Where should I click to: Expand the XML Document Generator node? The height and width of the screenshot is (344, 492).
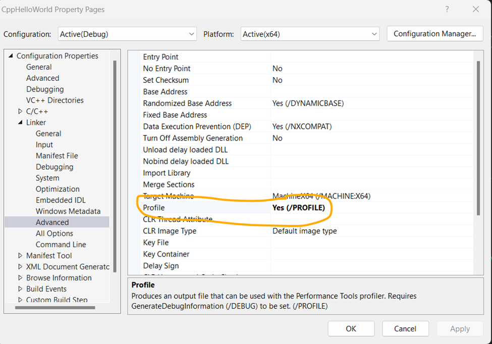pos(21,266)
